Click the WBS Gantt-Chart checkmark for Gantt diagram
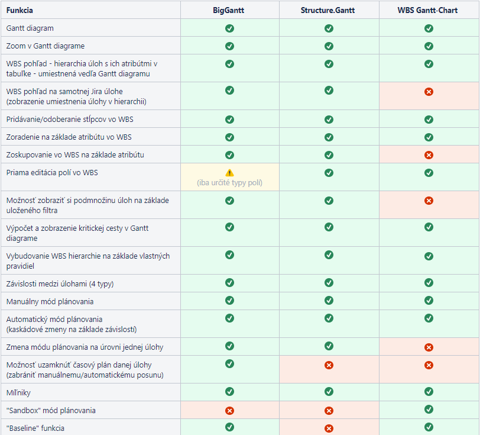This screenshot has width=480, height=435. tap(429, 28)
